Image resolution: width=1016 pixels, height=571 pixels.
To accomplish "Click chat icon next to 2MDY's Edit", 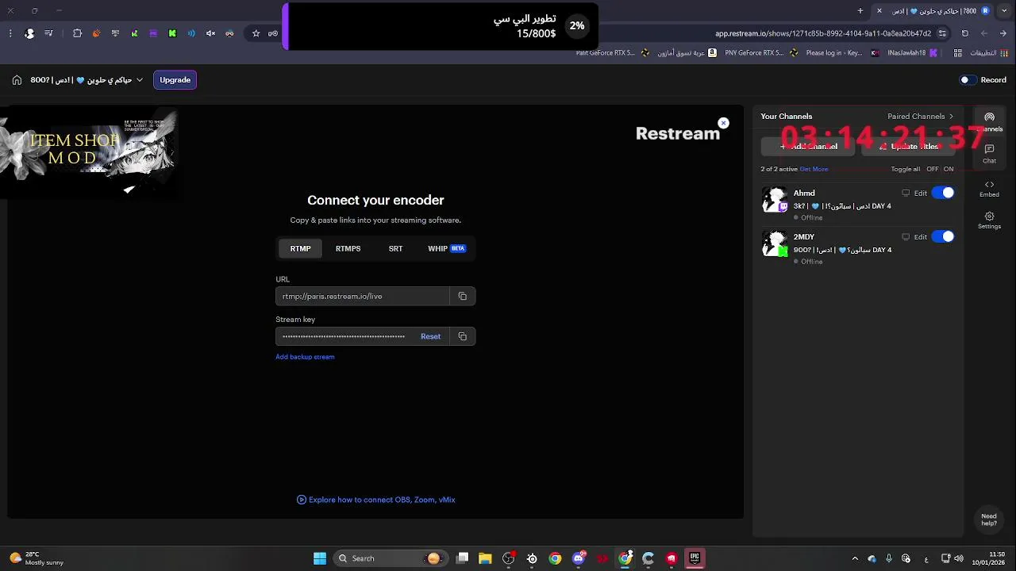I will click(x=906, y=236).
